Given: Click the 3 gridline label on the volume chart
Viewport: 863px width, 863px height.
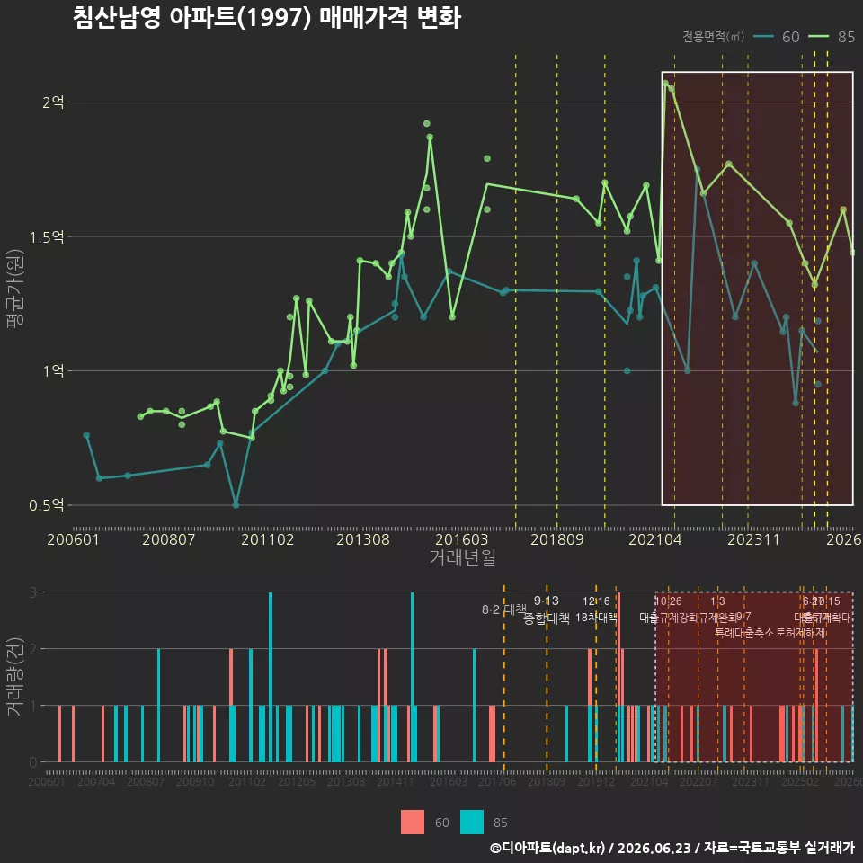Looking at the screenshot, I should tap(33, 592).
